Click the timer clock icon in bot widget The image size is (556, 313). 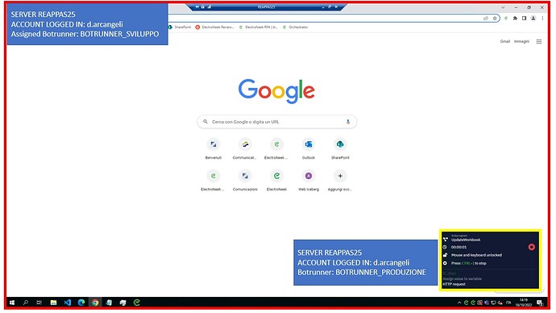tap(446, 248)
